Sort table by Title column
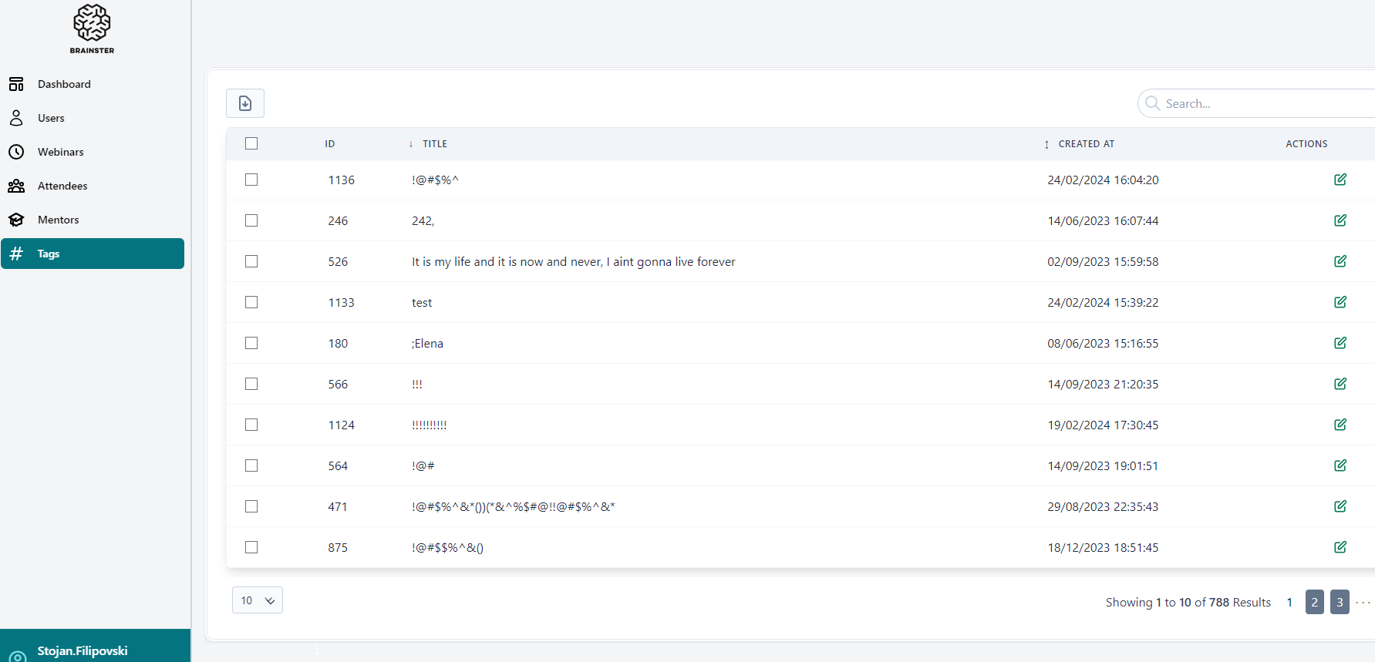Screen dimensions: 1375x662 pos(434,144)
